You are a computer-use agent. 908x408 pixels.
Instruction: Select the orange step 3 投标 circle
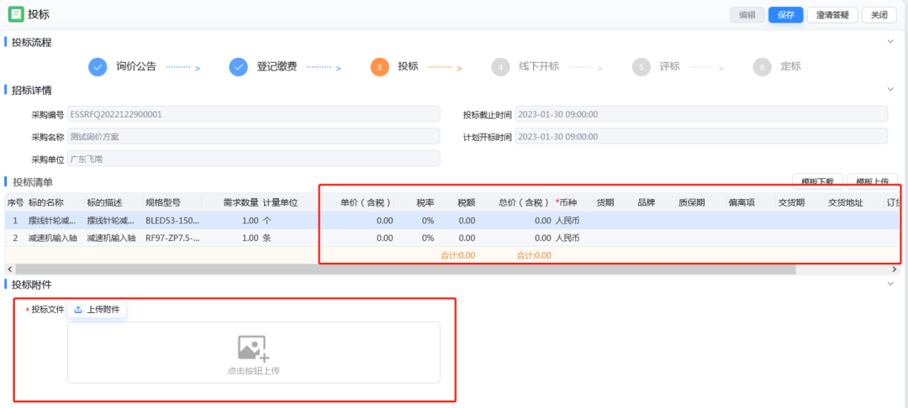click(379, 67)
